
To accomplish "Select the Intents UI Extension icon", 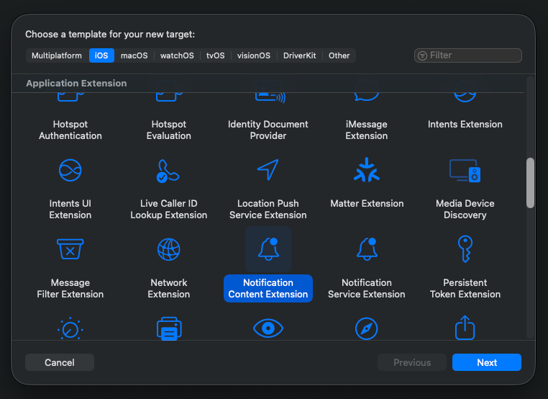I will 70,171.
